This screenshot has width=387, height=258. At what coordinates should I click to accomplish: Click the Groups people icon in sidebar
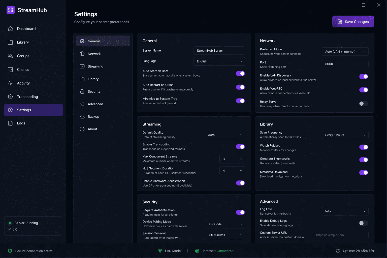coord(10,56)
